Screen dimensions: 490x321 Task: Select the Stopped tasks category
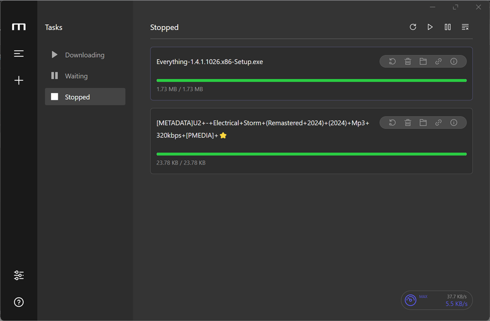(85, 96)
